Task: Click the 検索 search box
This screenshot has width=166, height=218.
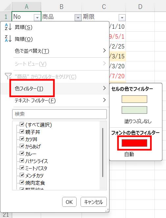Action: pyautogui.click(x=59, y=114)
